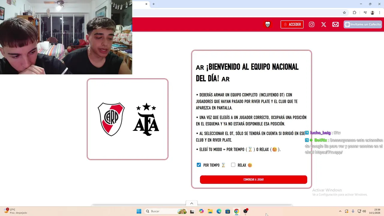Viewport: 384px width, 216px height.
Task: Open Microsoft Store from the taskbar
Action: pyautogui.click(x=228, y=211)
